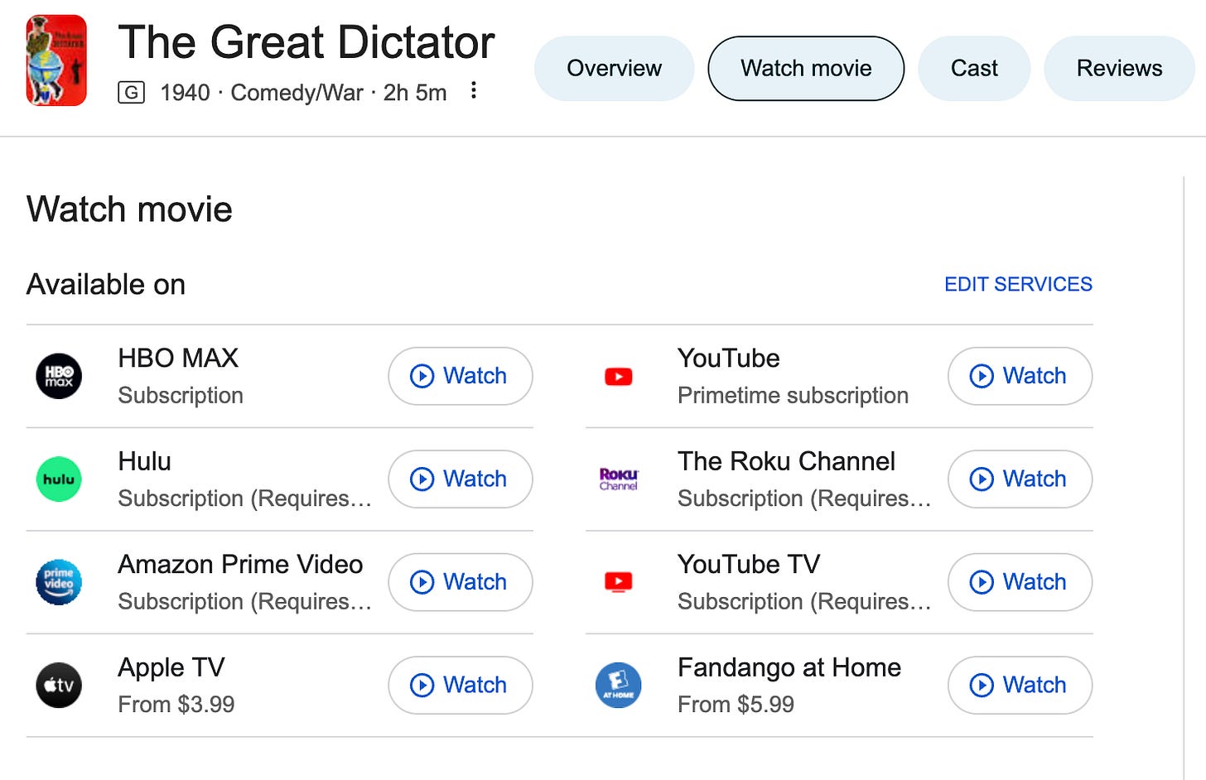Select the Fandango at Home name

(x=789, y=667)
